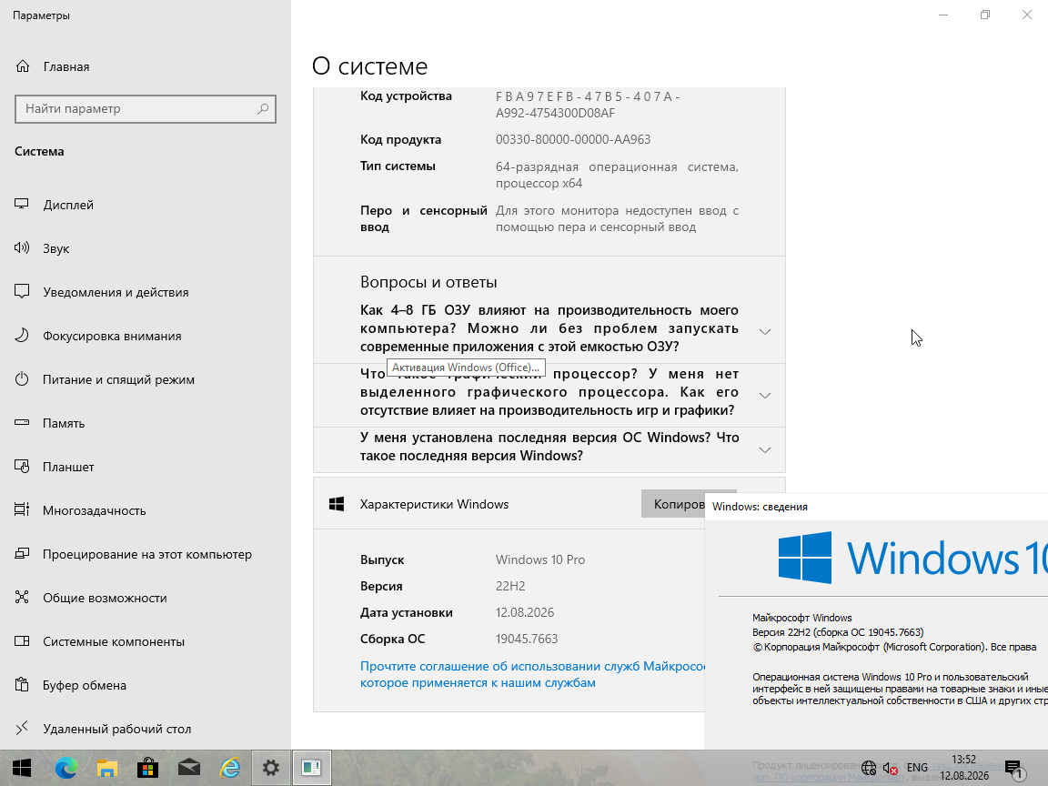Viewport: 1048px width, 786px height.
Task: Open the notification center icon
Action: [1013, 769]
